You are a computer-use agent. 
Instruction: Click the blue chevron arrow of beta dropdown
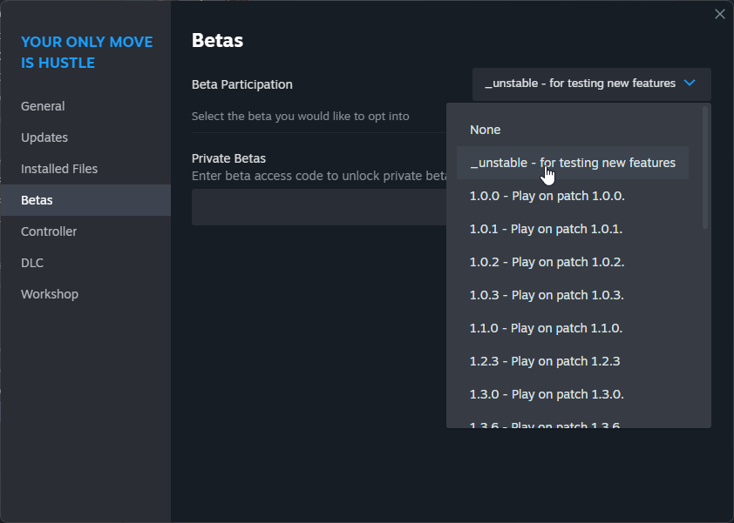click(690, 84)
